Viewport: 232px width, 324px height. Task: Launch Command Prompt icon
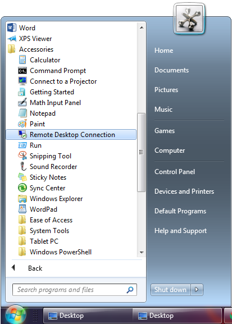point(22,71)
